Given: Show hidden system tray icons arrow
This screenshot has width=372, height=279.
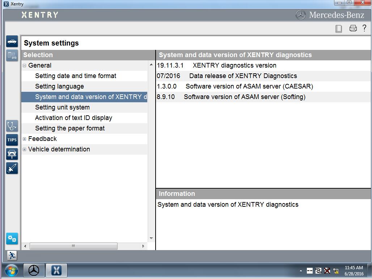Looking at the screenshot, I should 301,271.
